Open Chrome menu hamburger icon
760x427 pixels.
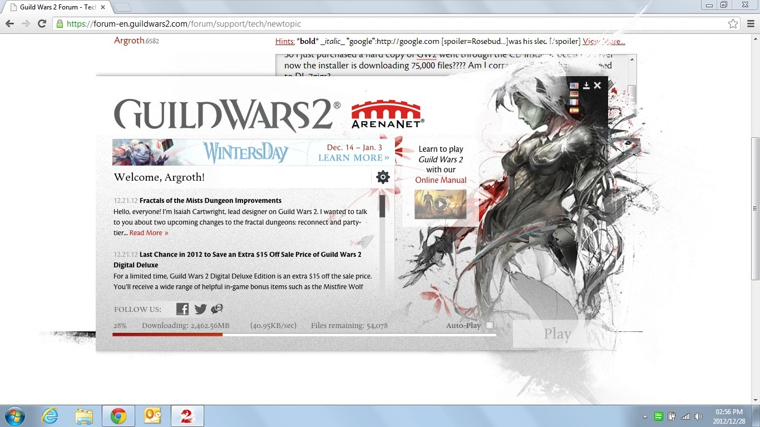pos(749,24)
